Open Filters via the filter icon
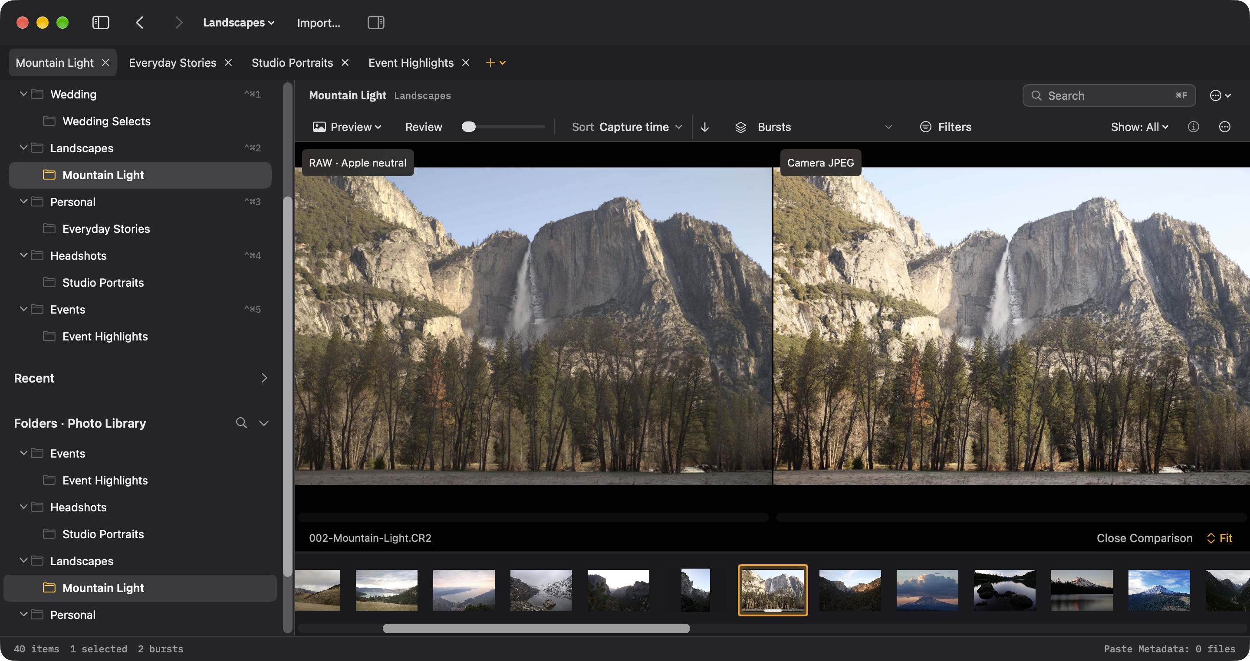Viewport: 1250px width, 661px height. pos(925,127)
